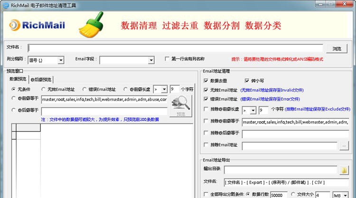Viewport: 356px width, 198px height.
Task: Click export 文件名 pattern field
Action: pyautogui.click(x=286, y=182)
